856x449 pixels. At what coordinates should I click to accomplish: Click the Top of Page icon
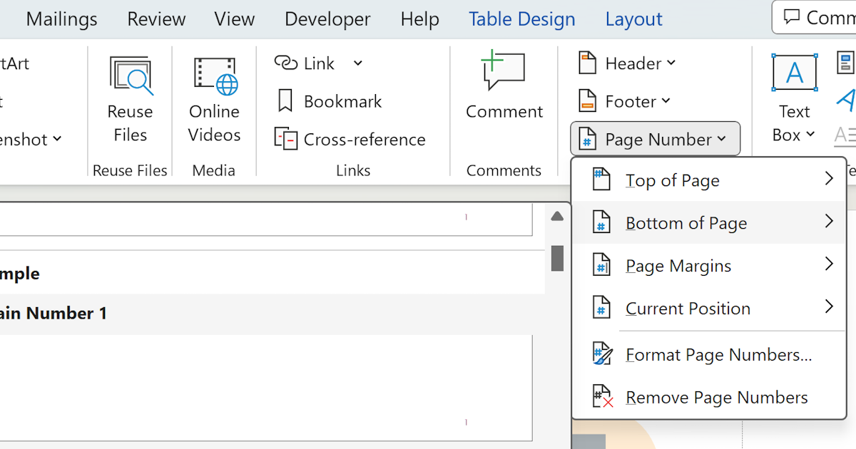(x=601, y=180)
